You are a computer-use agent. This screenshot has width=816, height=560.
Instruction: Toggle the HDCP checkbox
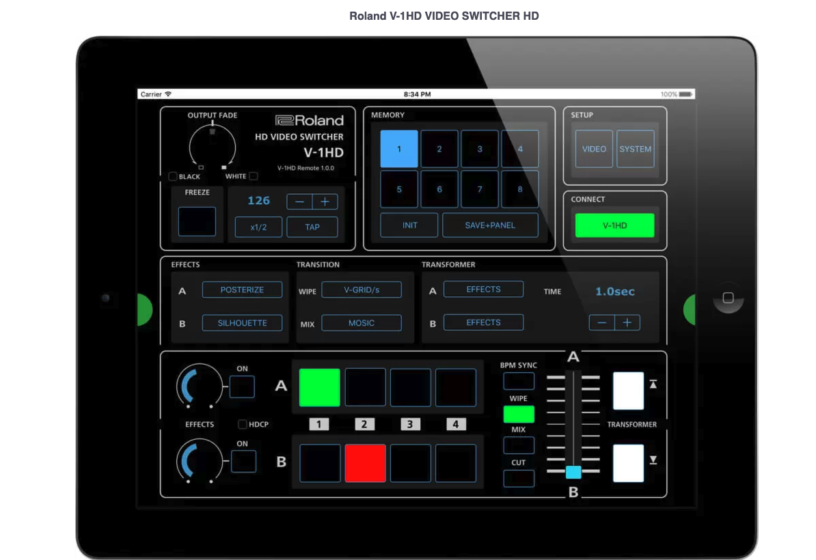coord(242,424)
